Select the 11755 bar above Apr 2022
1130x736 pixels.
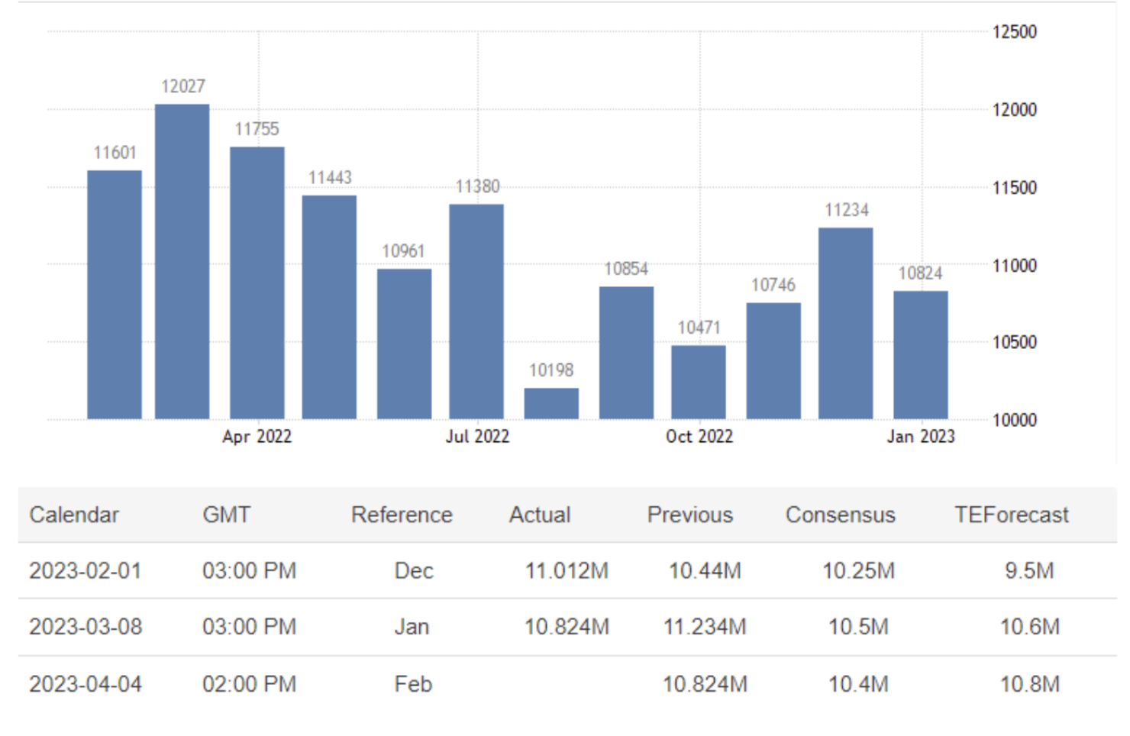(257, 282)
